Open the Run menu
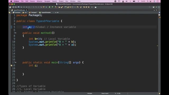 [x=67, y=1]
